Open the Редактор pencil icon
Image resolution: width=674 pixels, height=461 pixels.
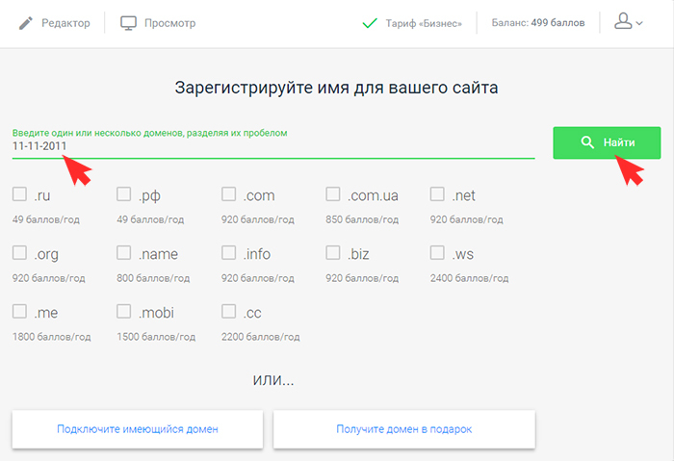click(26, 23)
